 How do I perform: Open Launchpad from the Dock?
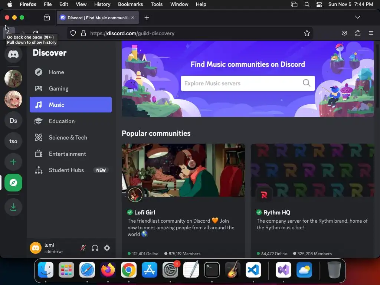point(66,270)
